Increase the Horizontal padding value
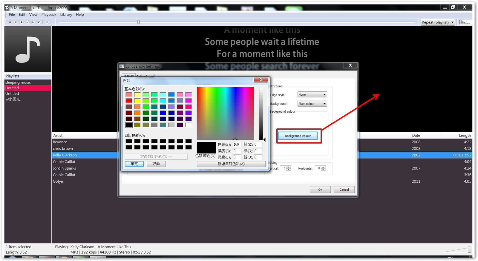 coord(323,167)
